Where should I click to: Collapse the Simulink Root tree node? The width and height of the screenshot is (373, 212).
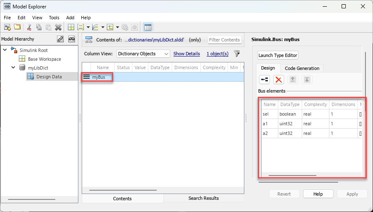(x=5, y=50)
